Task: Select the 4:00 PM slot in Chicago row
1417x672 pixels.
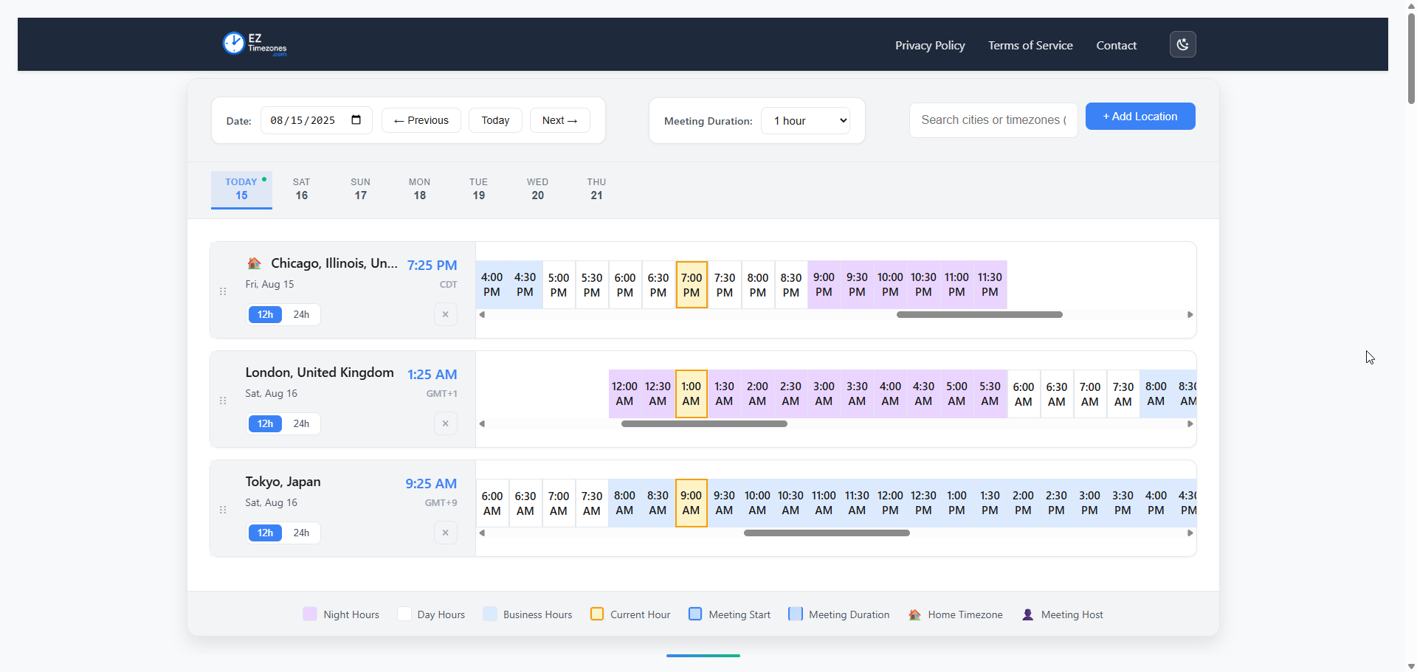Action: pyautogui.click(x=492, y=285)
